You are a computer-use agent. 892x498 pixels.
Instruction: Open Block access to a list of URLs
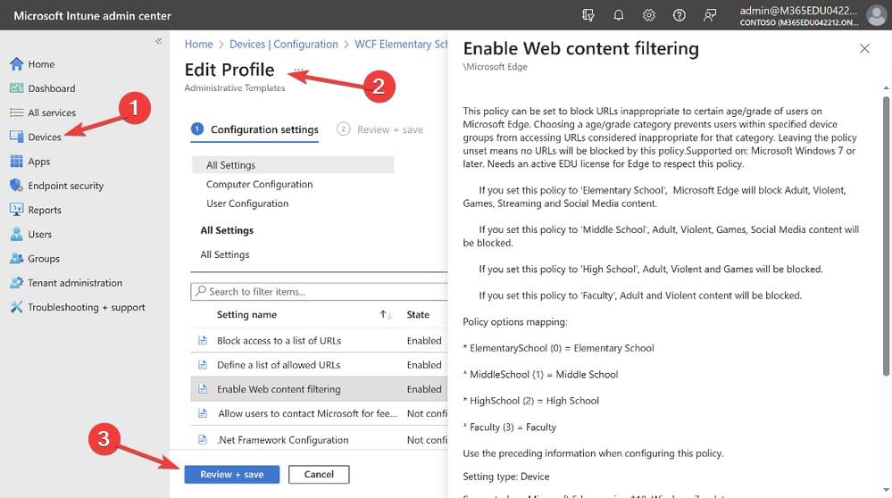click(x=279, y=341)
